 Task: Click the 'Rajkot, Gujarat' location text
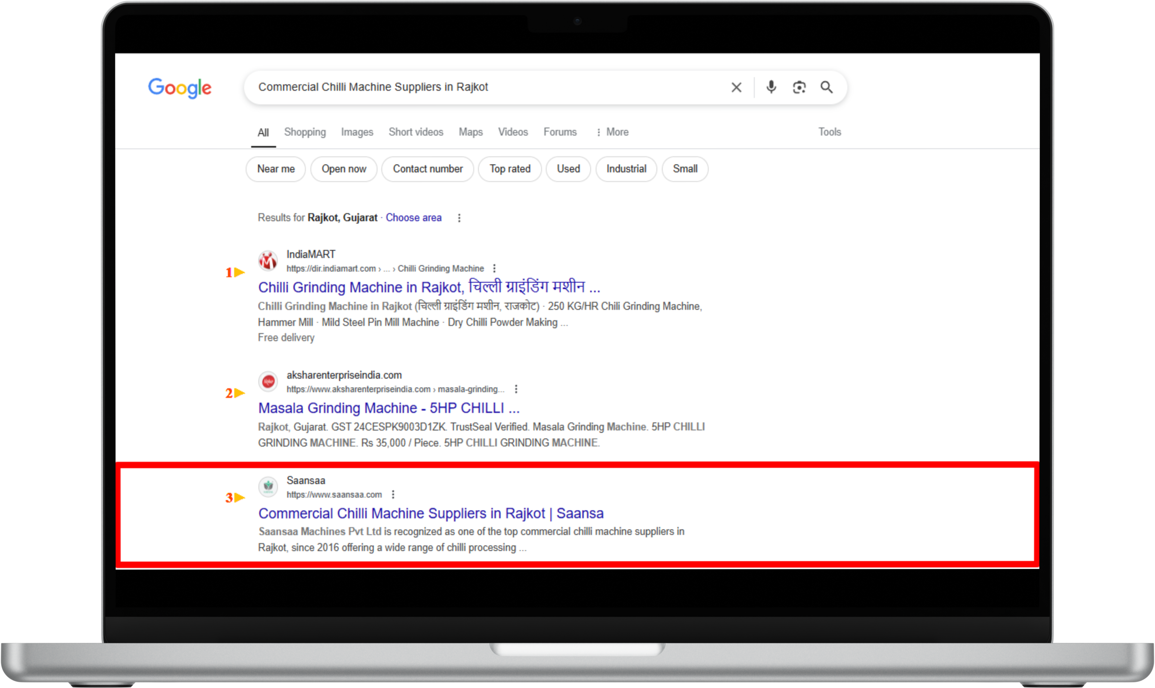click(342, 218)
